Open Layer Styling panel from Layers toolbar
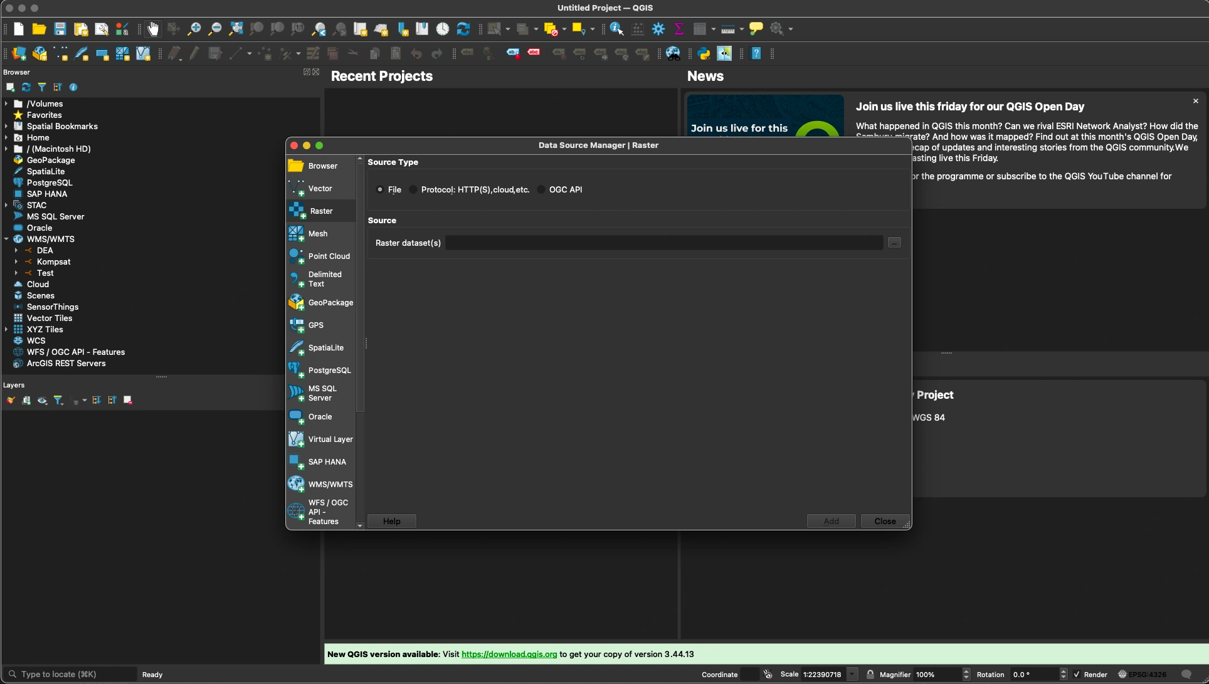 coord(11,400)
